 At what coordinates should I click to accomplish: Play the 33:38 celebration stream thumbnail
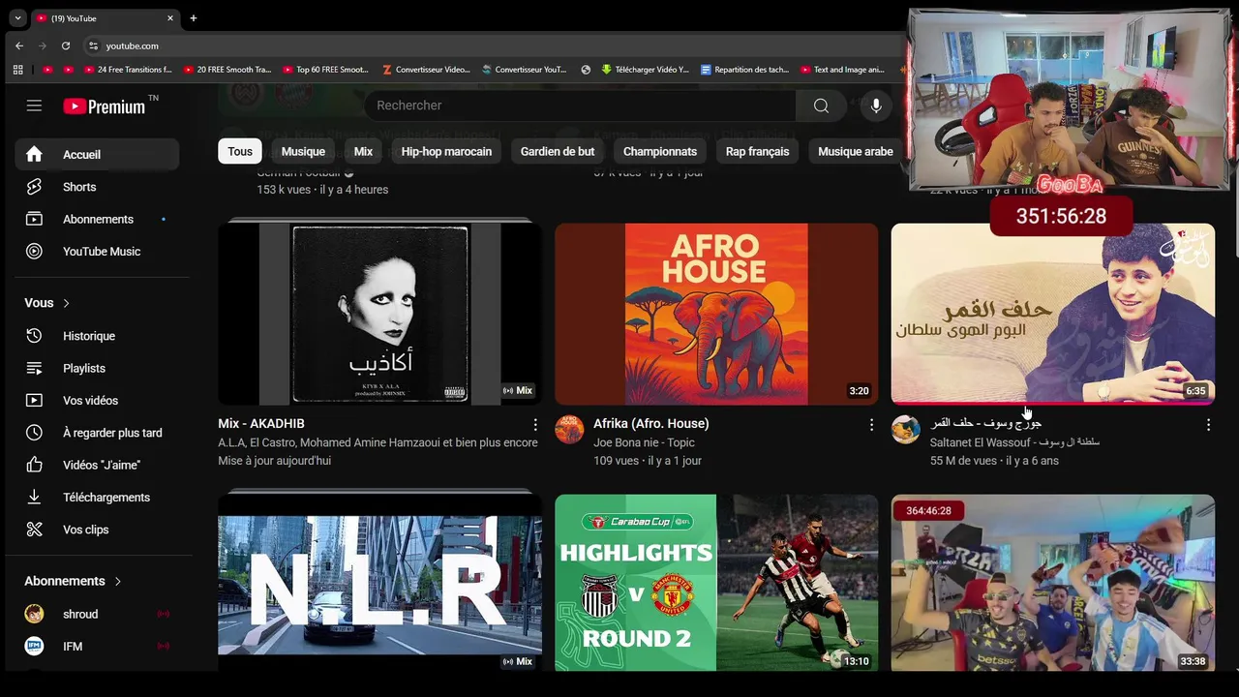1053,583
